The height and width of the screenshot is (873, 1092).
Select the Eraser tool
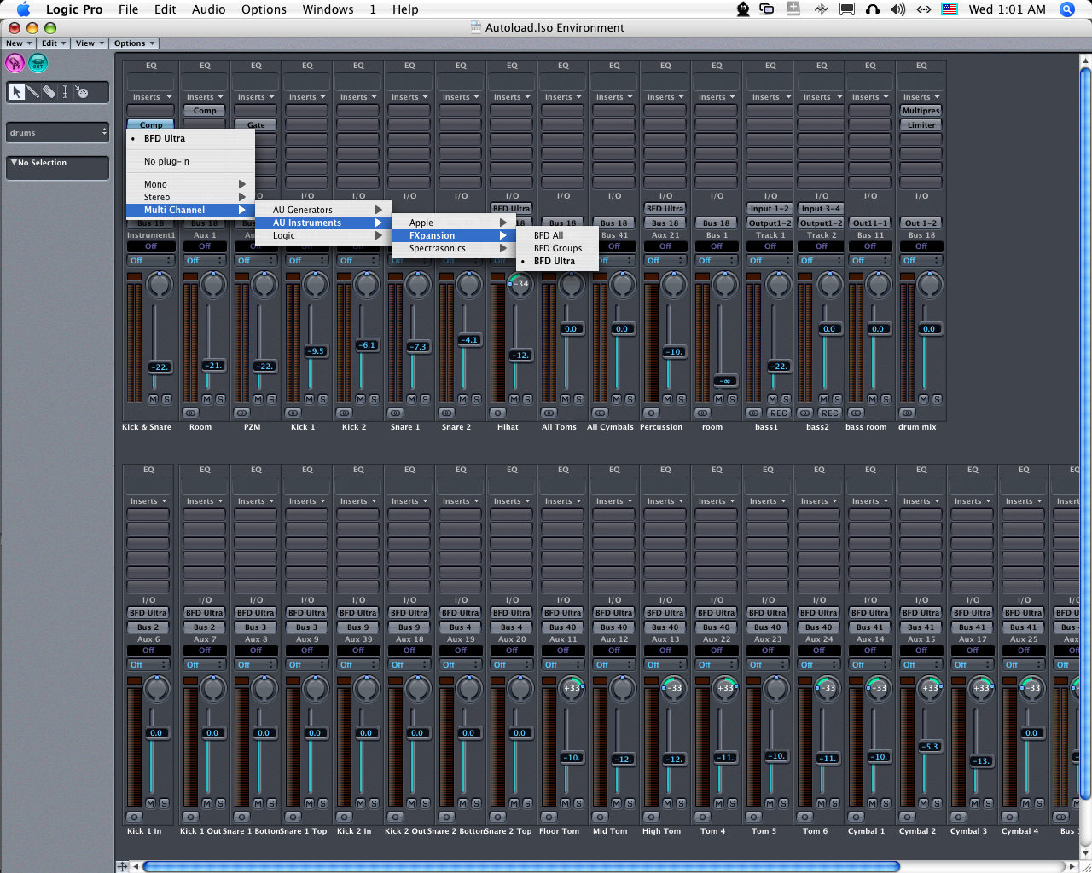[49, 92]
